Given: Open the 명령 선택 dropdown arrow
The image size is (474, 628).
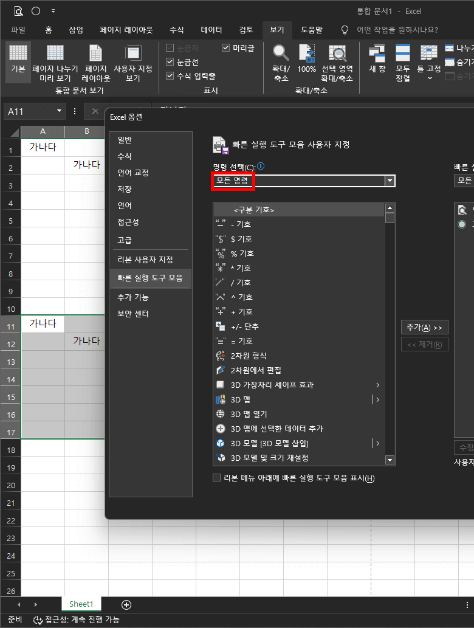Looking at the screenshot, I should [390, 181].
